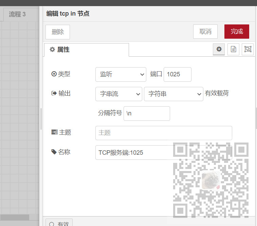Click the tag icon beside 名称
Image resolution: width=257 pixels, height=226 pixels.
(54, 152)
